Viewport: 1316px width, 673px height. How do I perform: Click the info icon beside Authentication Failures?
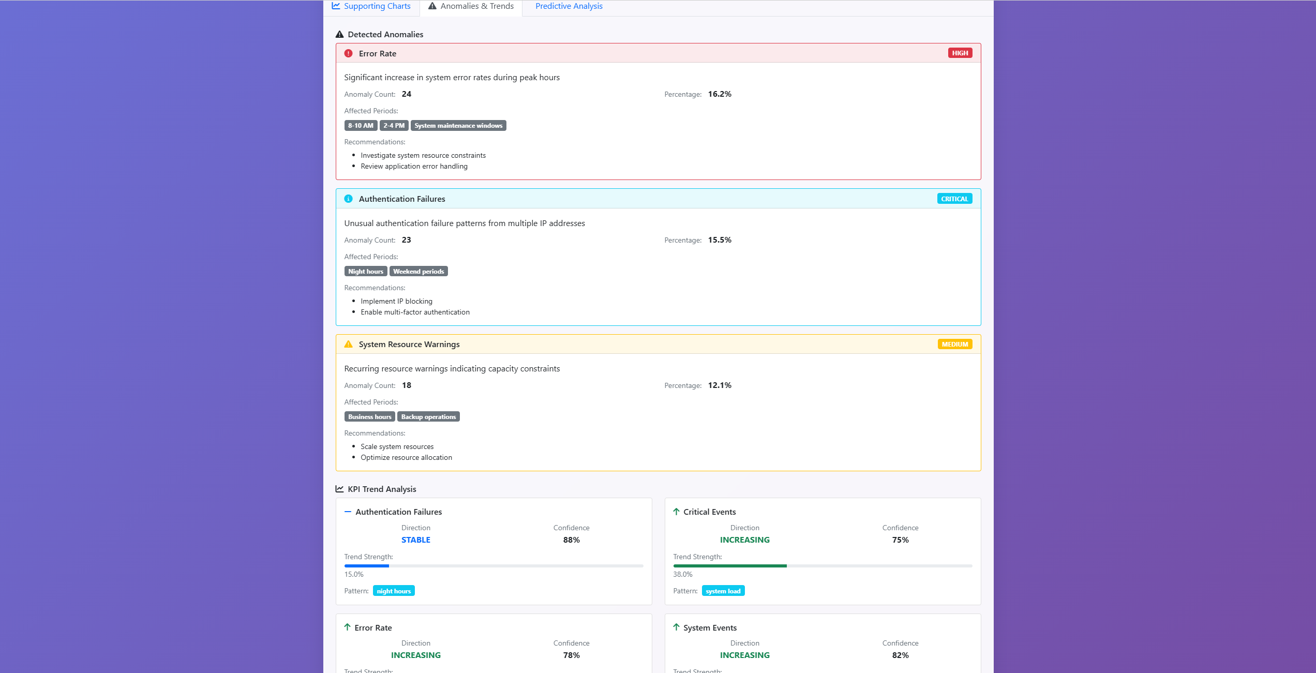pyautogui.click(x=348, y=199)
